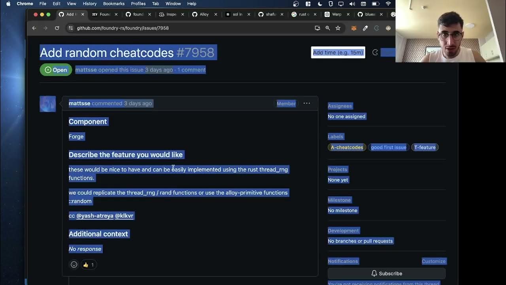Reload the page with the refresh icon
Screen dimensions: 506x285
click(57, 28)
